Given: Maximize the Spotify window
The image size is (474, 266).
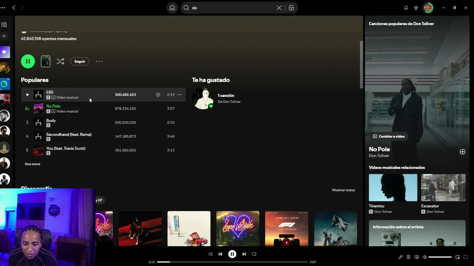Looking at the screenshot, I should [454, 8].
